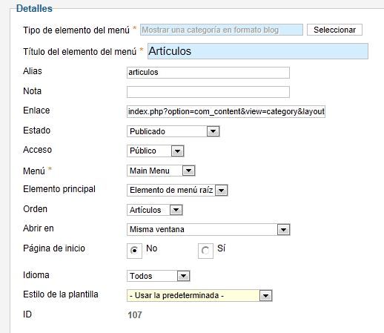
Task: Click the ID value 107
Action: pyautogui.click(x=135, y=315)
